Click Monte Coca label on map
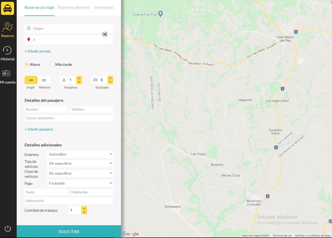Image resolution: width=332 pixels, height=238 pixels. tap(231, 176)
